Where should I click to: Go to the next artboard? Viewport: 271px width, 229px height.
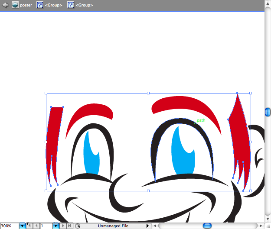click(63, 226)
